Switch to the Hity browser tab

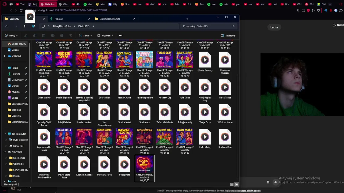click(113, 4)
